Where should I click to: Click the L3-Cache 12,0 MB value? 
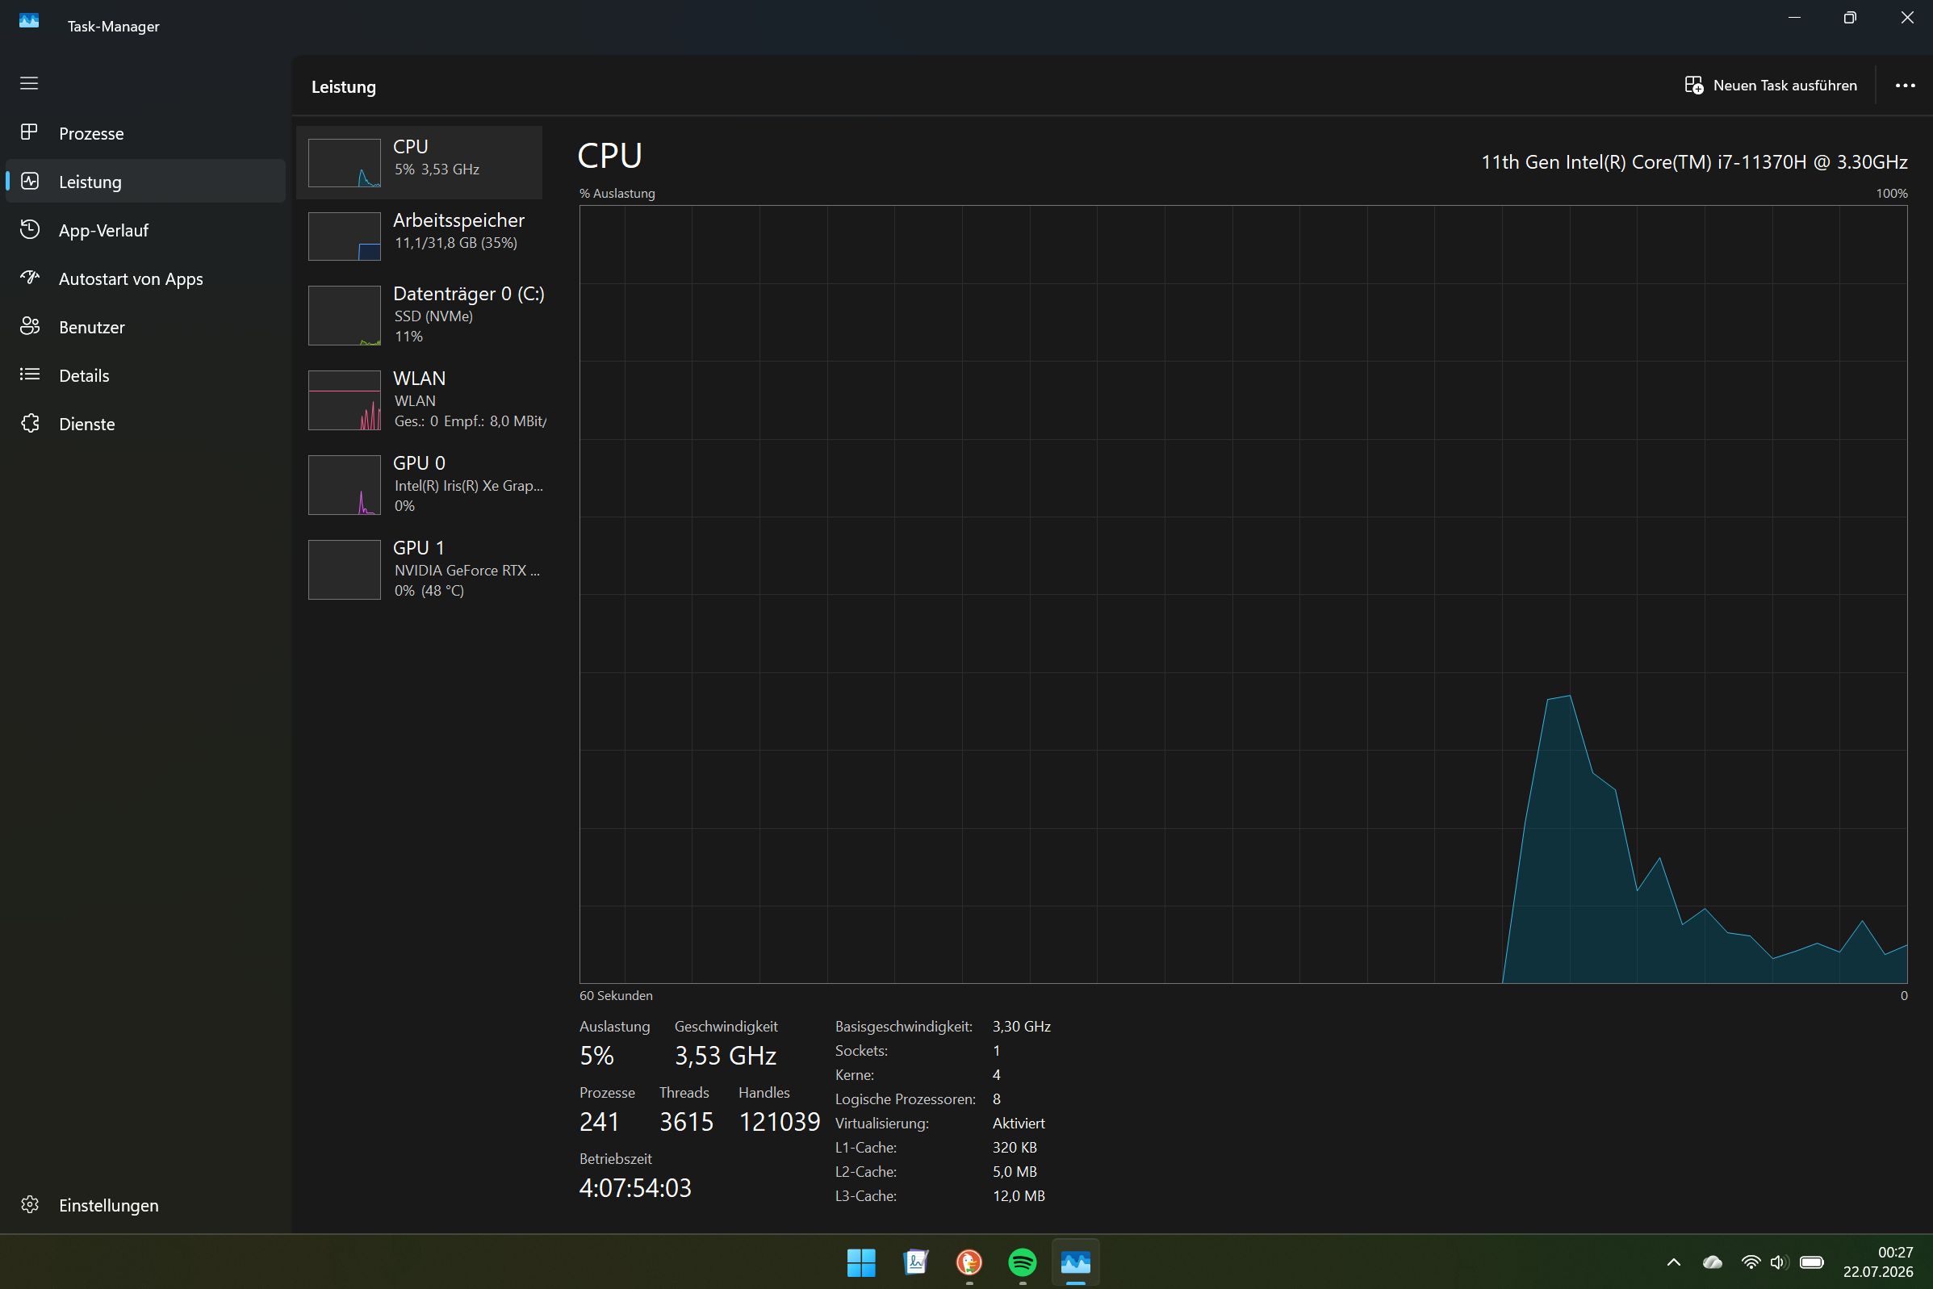click(x=1019, y=1195)
